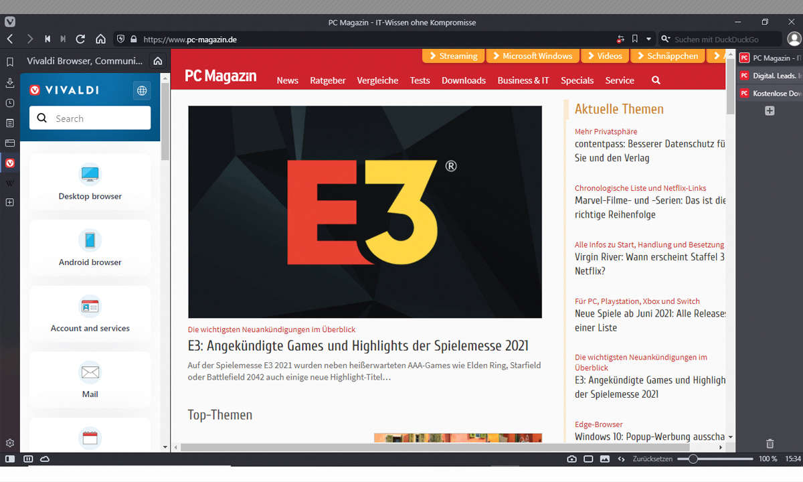
Task: Switch to the Kostenlose Downloads tab
Action: click(770, 94)
